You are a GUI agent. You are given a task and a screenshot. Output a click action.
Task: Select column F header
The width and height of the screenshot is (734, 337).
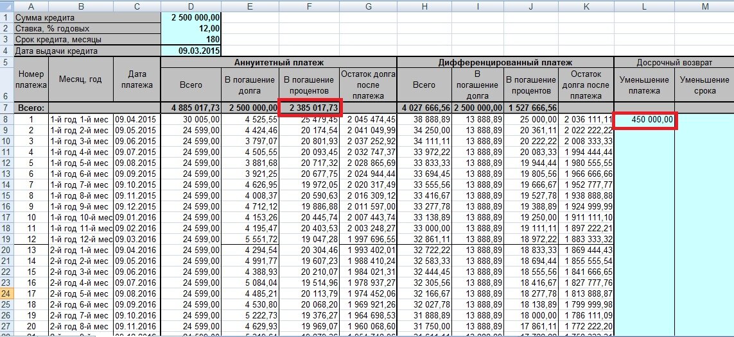pos(309,6)
